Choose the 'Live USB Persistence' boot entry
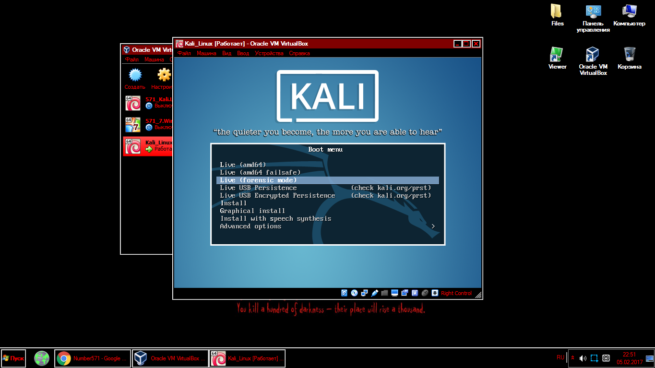Screen dimensions: 655x368 327,188
